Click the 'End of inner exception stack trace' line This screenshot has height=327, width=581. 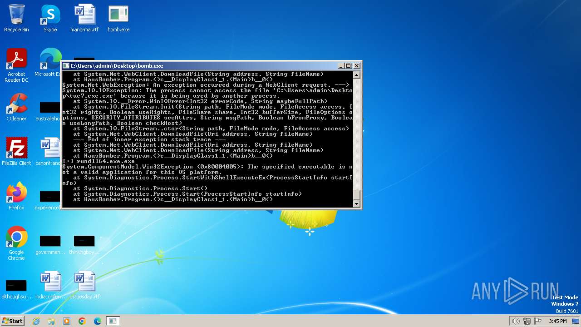[x=150, y=139]
